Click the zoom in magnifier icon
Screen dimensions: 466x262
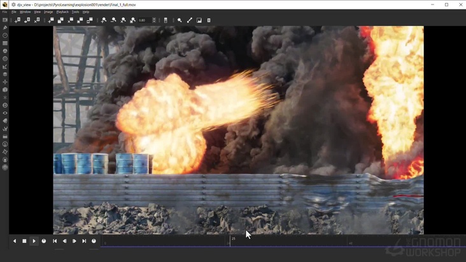[x=103, y=20]
